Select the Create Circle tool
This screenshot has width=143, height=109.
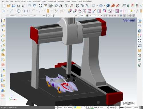tap(19, 11)
